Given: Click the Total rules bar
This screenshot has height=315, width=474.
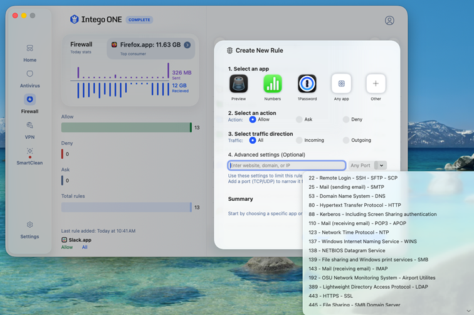Looking at the screenshot, I should tap(127, 207).
